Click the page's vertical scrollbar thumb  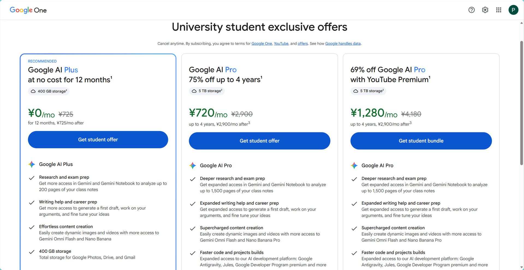522,103
